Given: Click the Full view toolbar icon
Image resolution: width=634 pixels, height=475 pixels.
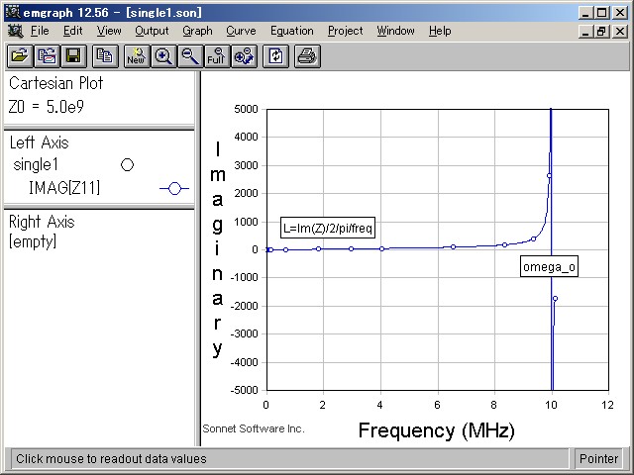Looking at the screenshot, I should pos(216,56).
